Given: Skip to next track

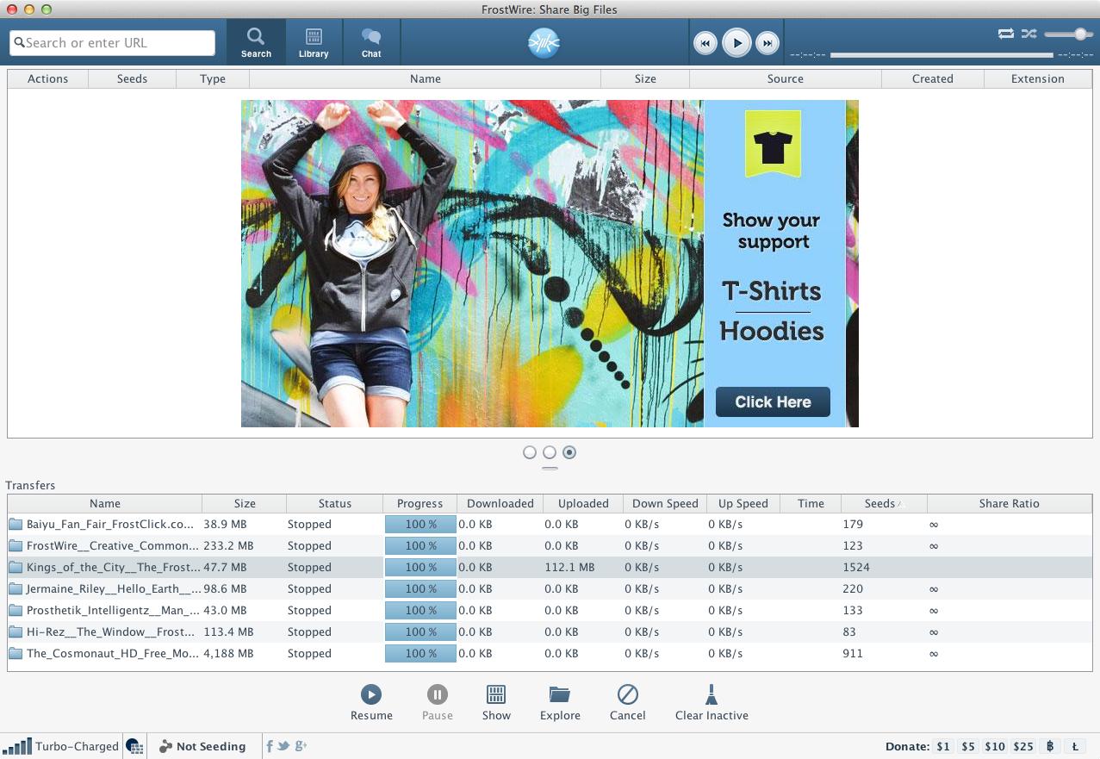Looking at the screenshot, I should [x=768, y=43].
